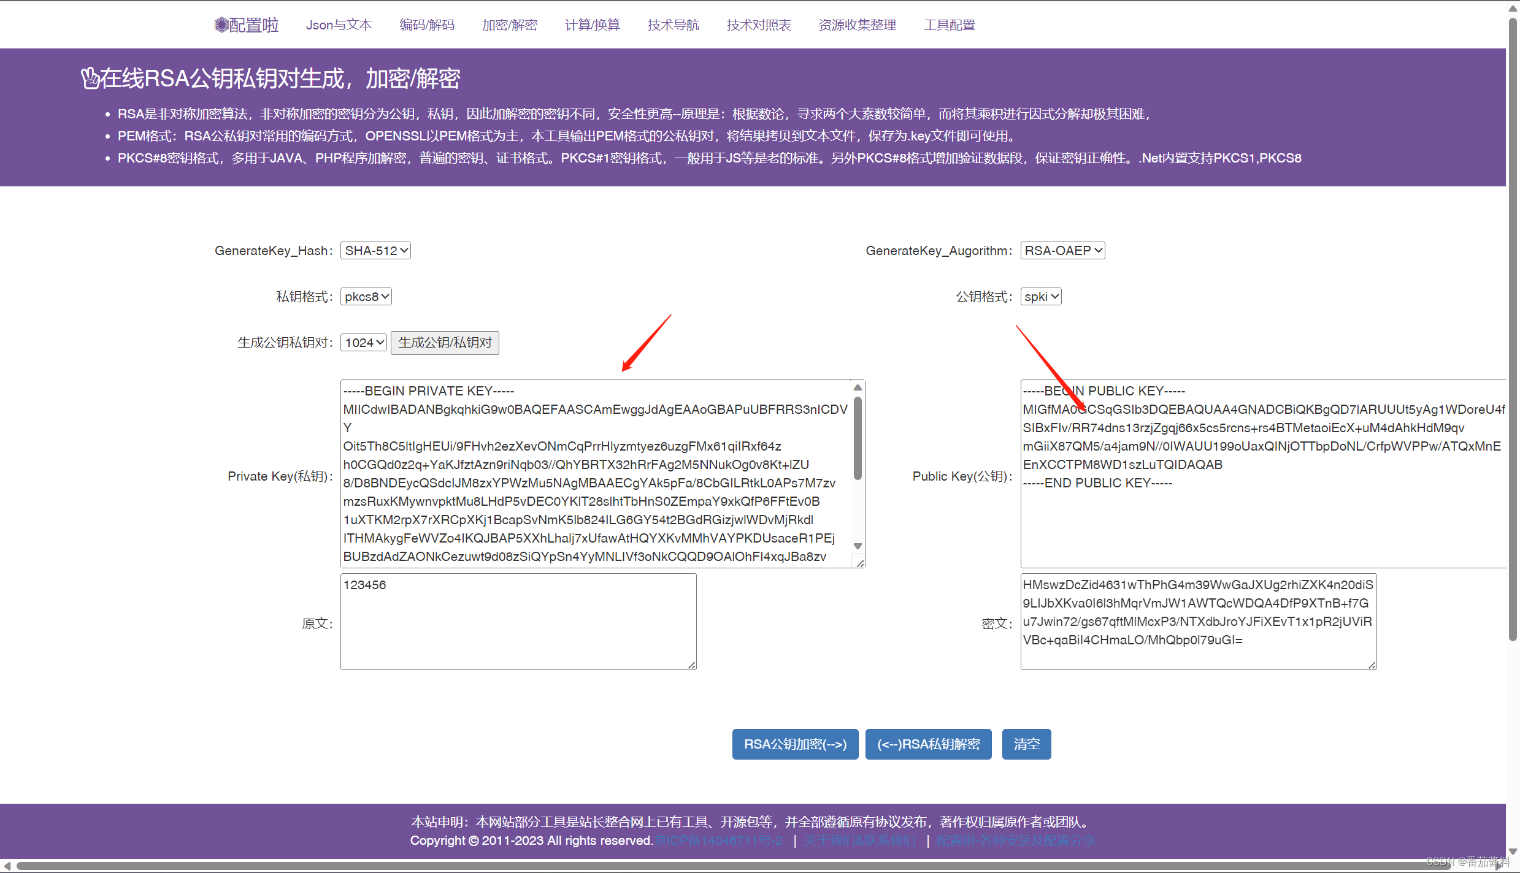Open the 工具配置 menu

click(x=950, y=25)
